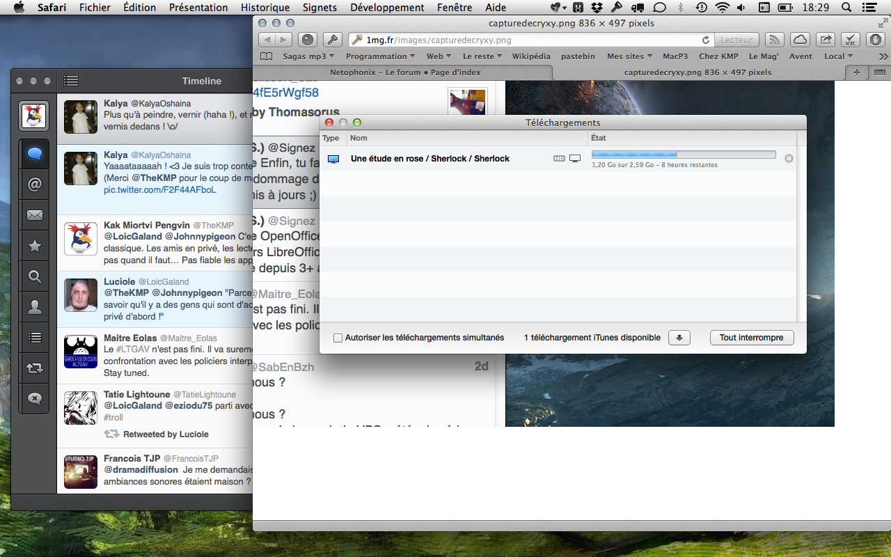Click the RSS feed button in Safari

[775, 40]
